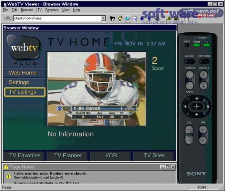
Task: Click the black TV home toolbar icon
Action: (x=112, y=19)
